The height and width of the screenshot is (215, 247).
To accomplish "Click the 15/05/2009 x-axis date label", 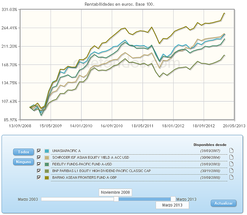I will pos(50,126).
